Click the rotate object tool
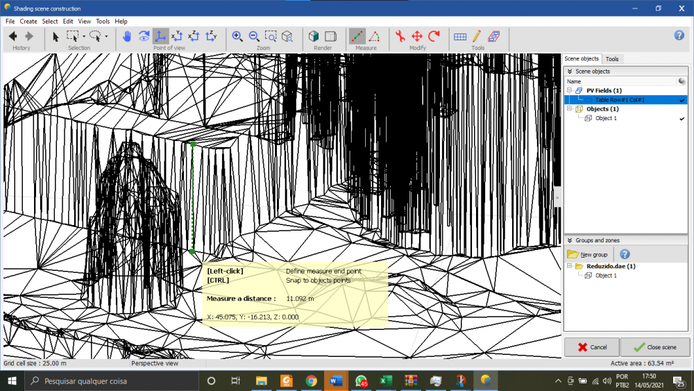The width and height of the screenshot is (694, 391). click(x=434, y=36)
